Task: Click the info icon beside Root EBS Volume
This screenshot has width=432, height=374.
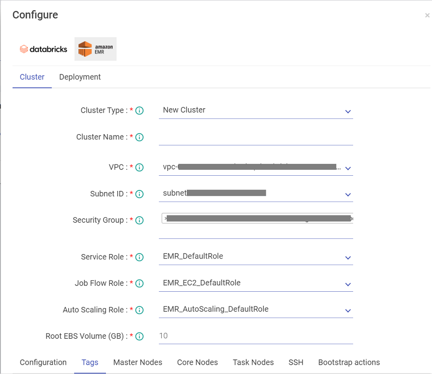Action: 139,336
